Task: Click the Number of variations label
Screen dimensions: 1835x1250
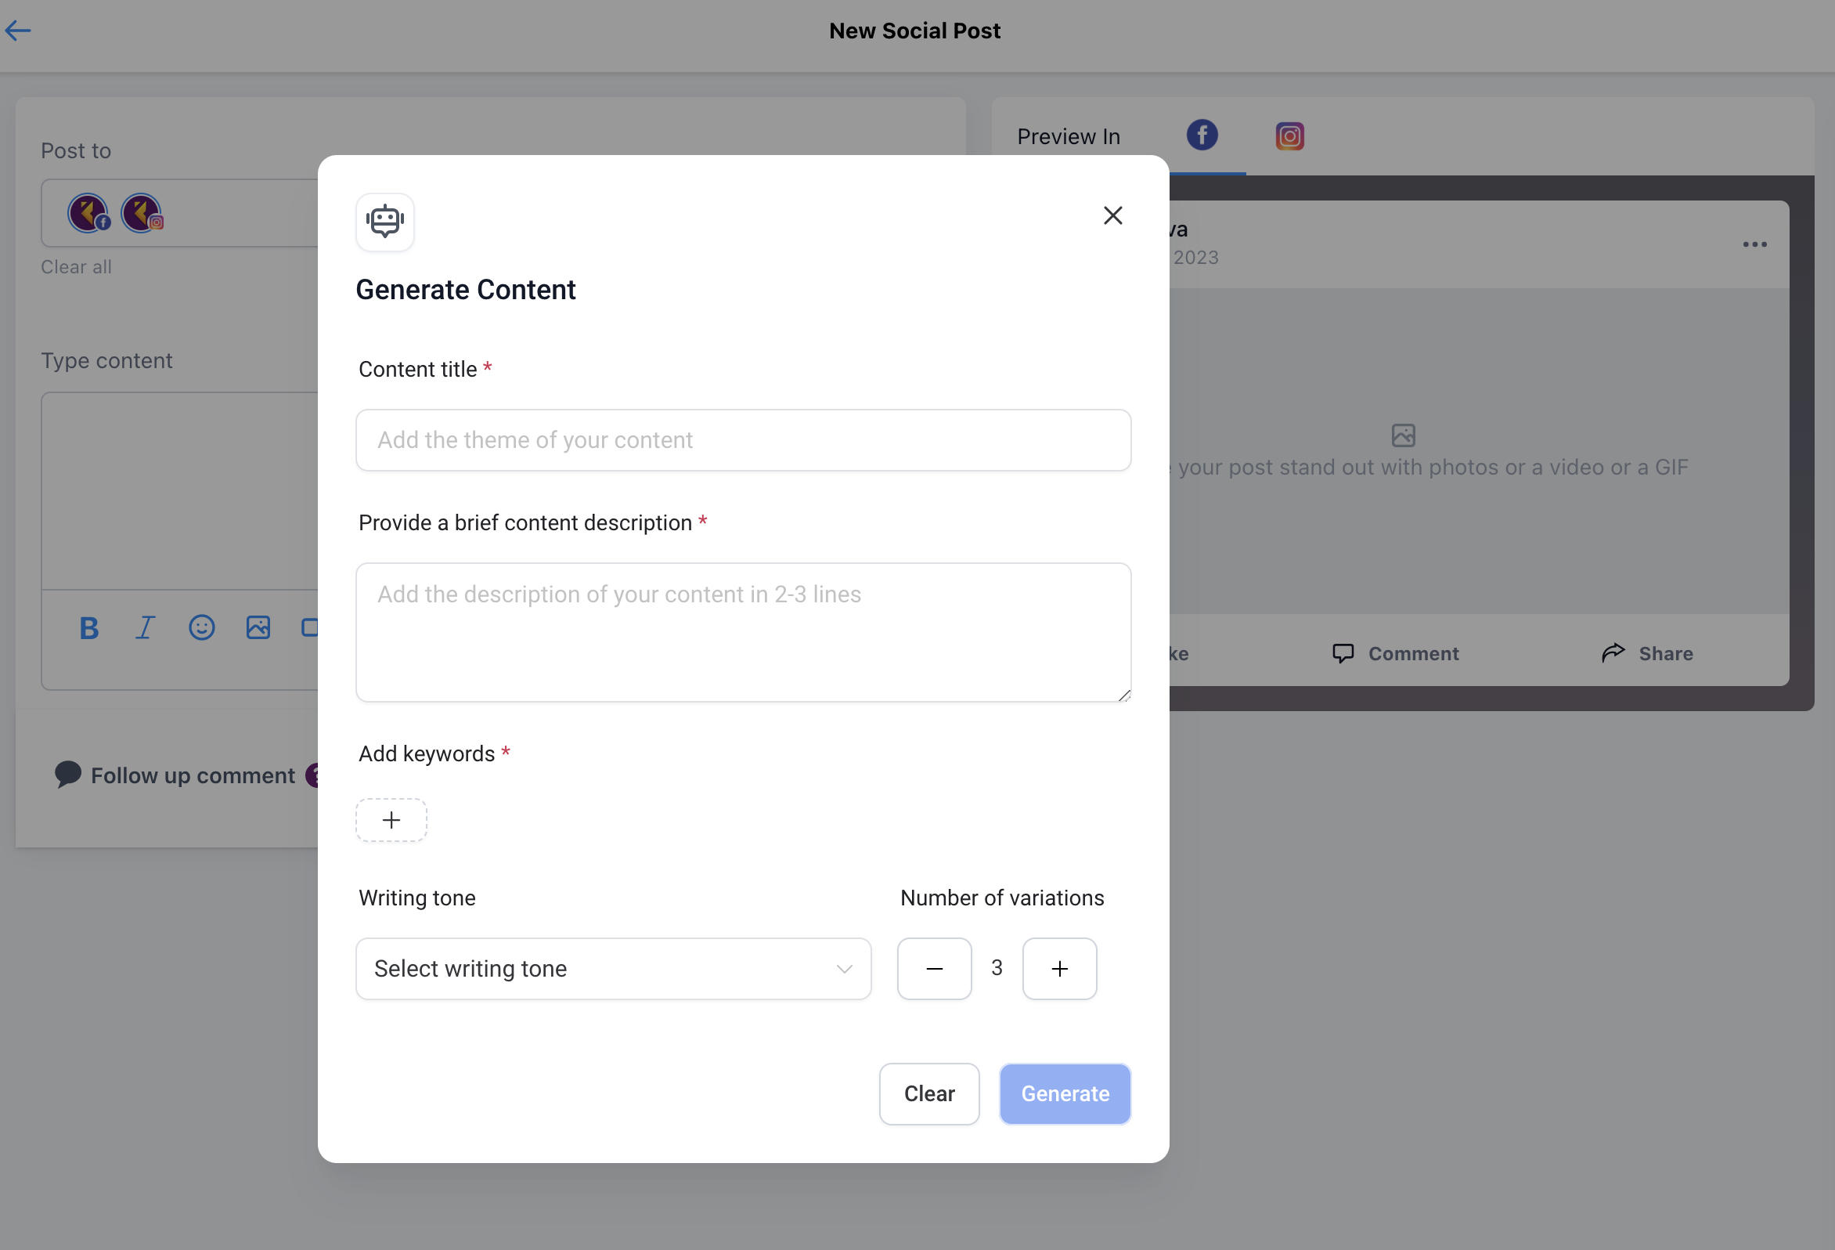Action: pos(1002,898)
